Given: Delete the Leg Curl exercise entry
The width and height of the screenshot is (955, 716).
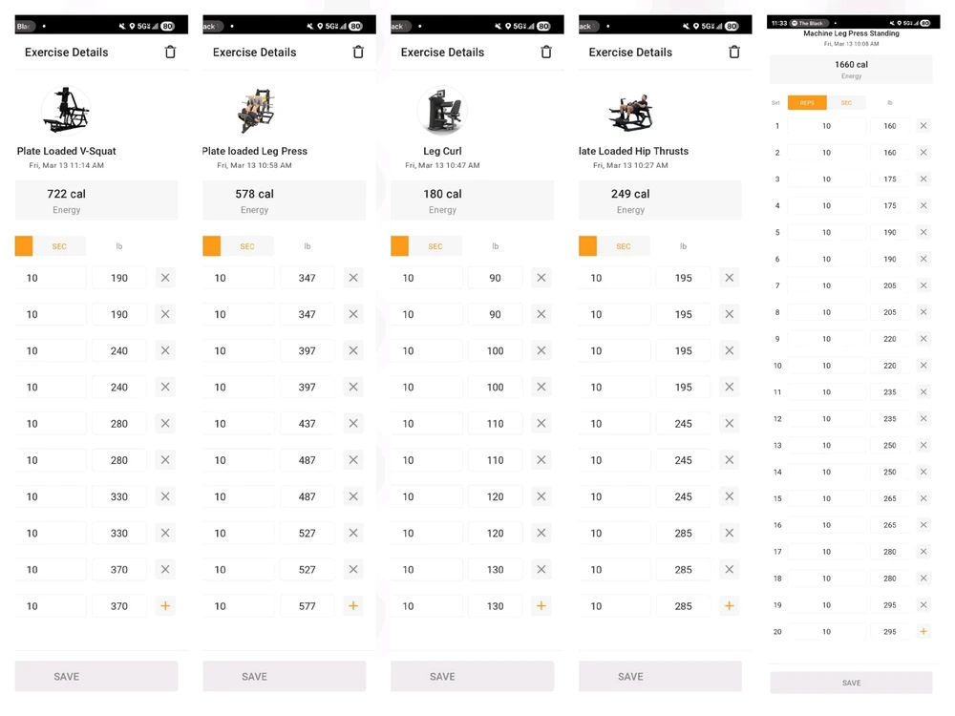Looking at the screenshot, I should (x=546, y=53).
